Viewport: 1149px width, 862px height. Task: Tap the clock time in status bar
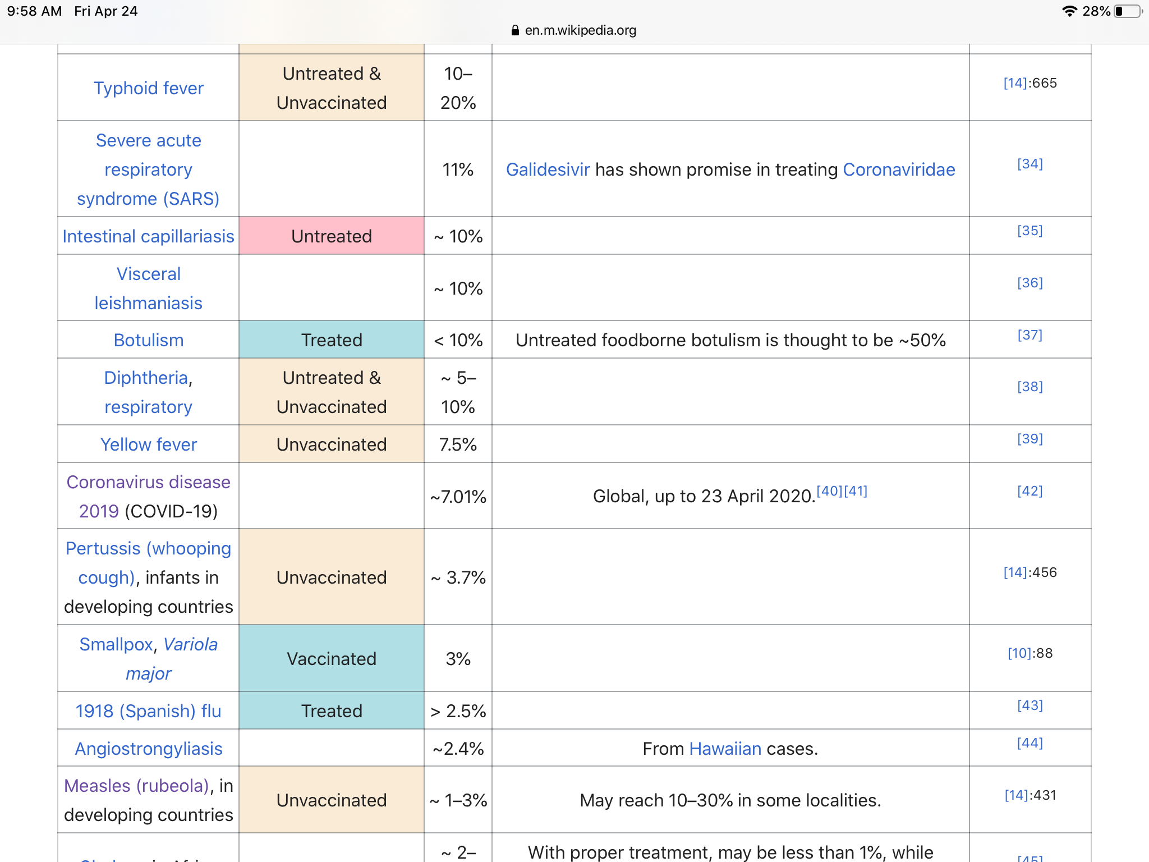click(34, 11)
